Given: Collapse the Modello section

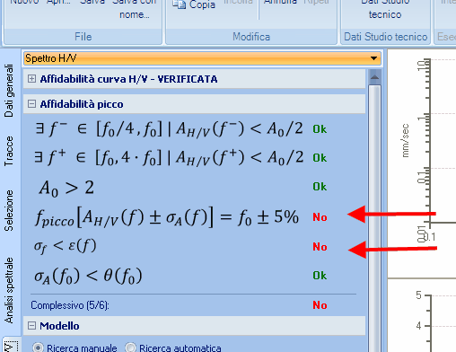Looking at the screenshot, I should pos(31,325).
